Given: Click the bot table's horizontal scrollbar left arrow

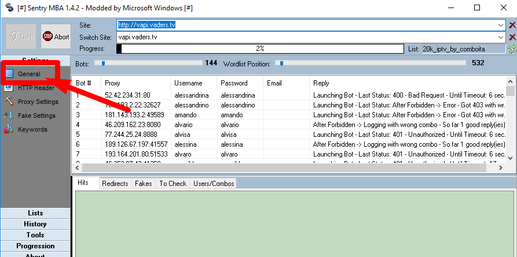Looking at the screenshot, I should click(x=77, y=168).
